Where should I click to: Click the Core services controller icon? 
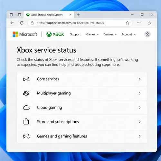click(26, 79)
